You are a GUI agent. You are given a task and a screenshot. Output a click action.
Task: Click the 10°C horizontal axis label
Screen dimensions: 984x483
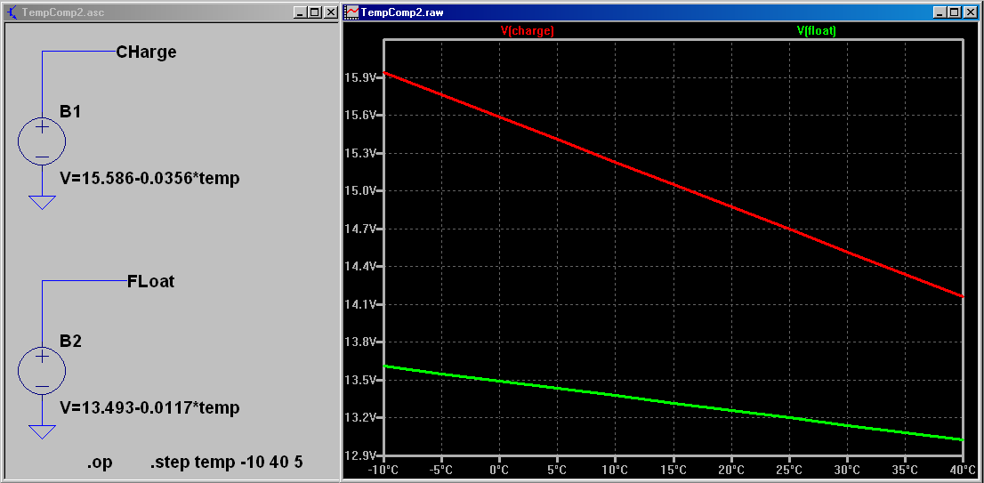pyautogui.click(x=615, y=469)
